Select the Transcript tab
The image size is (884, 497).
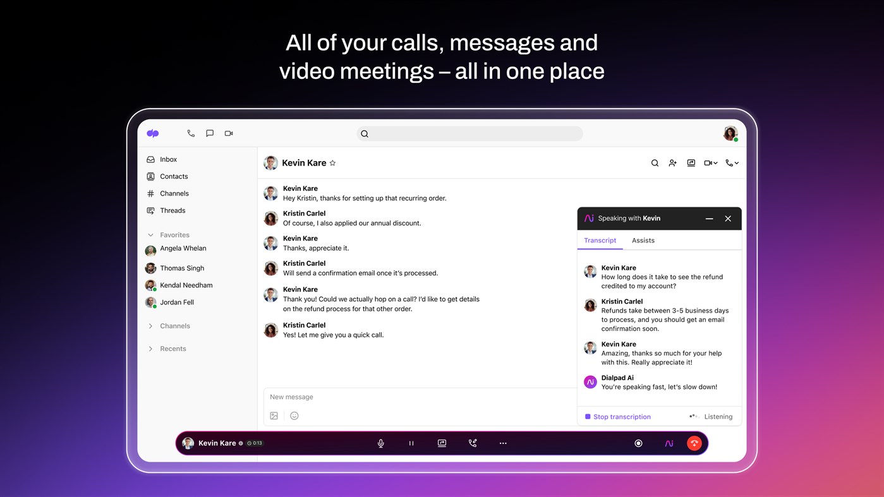click(x=599, y=240)
